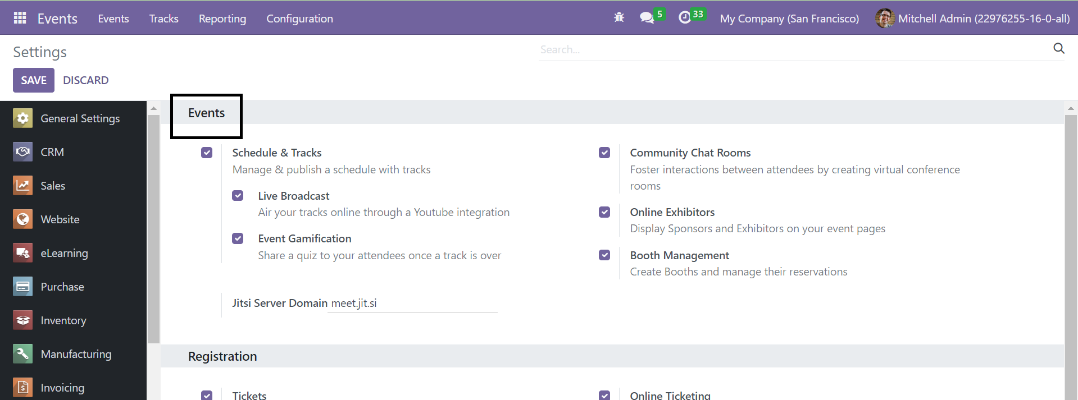
Task: Select the General Settings gear icon
Action: [22, 118]
